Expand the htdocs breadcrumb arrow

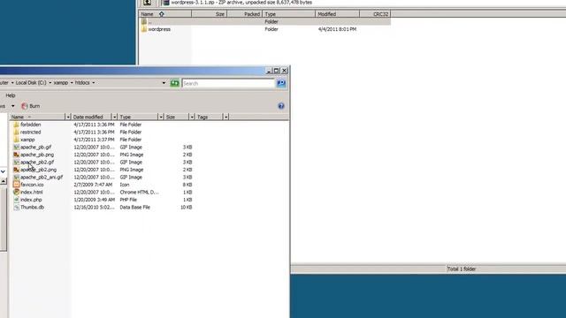(x=93, y=83)
